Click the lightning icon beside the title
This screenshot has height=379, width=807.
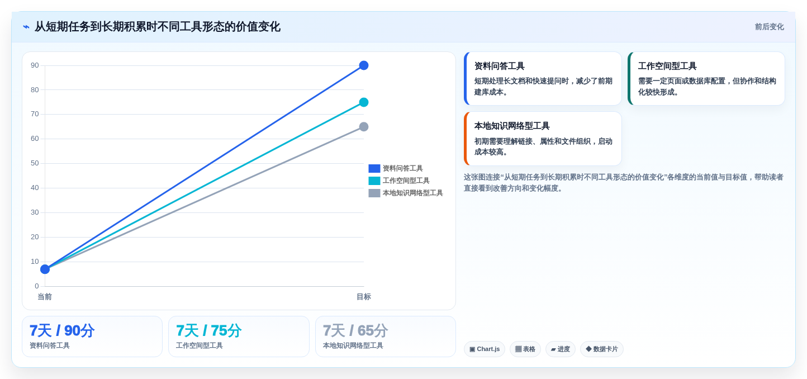(x=26, y=27)
